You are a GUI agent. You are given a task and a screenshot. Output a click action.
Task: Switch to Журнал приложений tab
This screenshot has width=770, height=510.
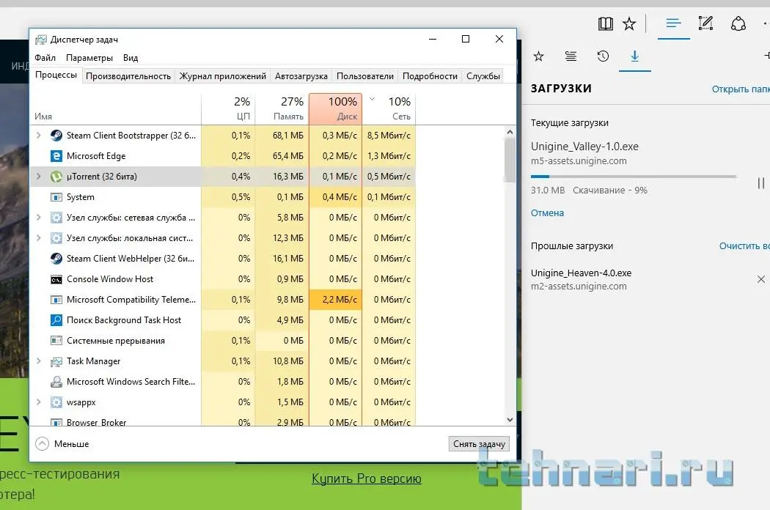[x=222, y=76]
